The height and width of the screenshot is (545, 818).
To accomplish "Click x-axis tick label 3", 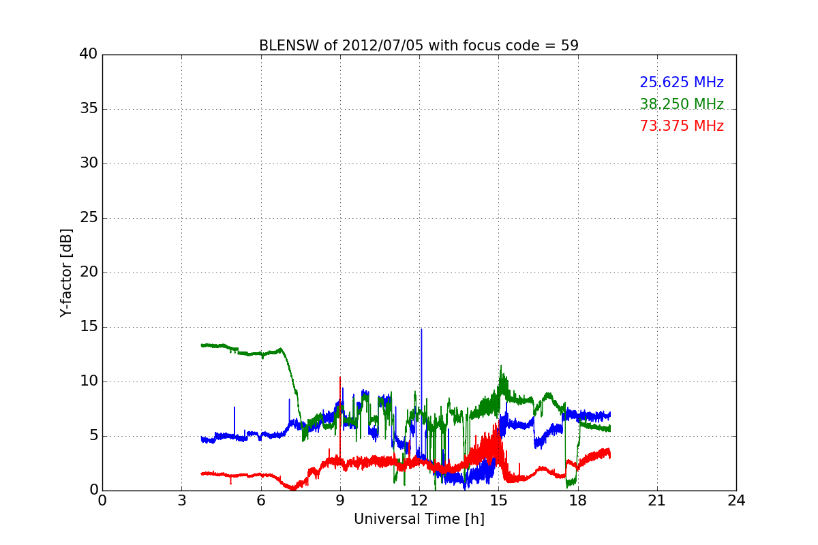I will (181, 501).
